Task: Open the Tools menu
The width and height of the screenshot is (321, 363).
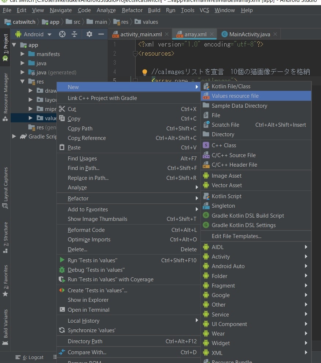Action: (187, 10)
